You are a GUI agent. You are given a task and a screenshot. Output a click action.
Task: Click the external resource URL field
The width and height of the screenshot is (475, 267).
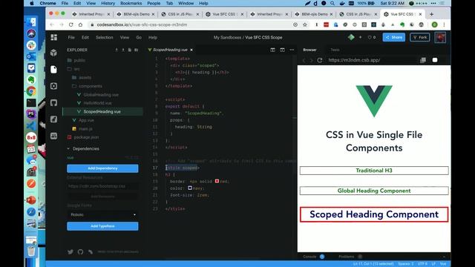102,186
